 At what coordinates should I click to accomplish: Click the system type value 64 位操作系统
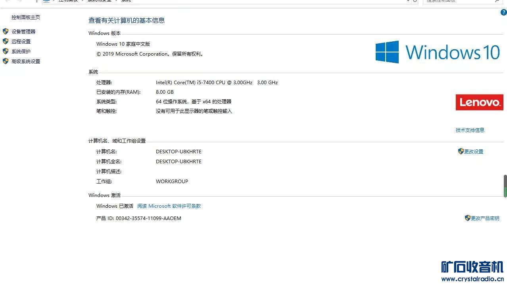pyautogui.click(x=194, y=102)
